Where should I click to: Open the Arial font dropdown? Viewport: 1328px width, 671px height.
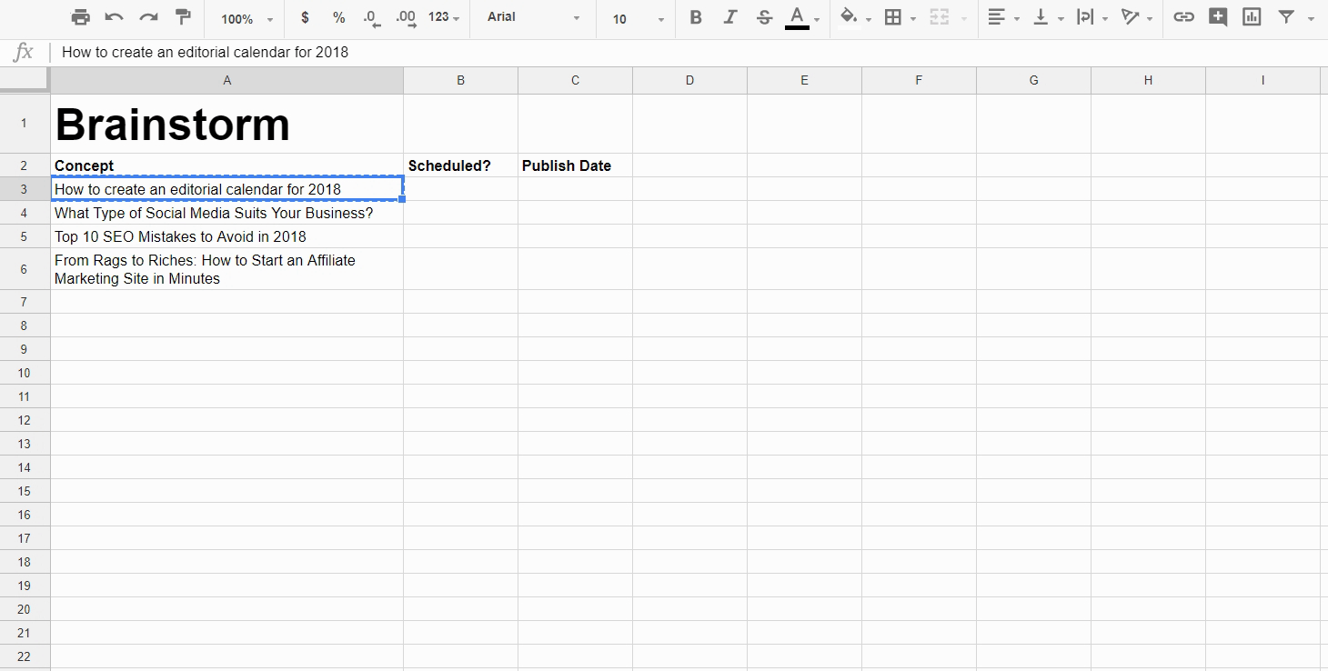tap(533, 17)
